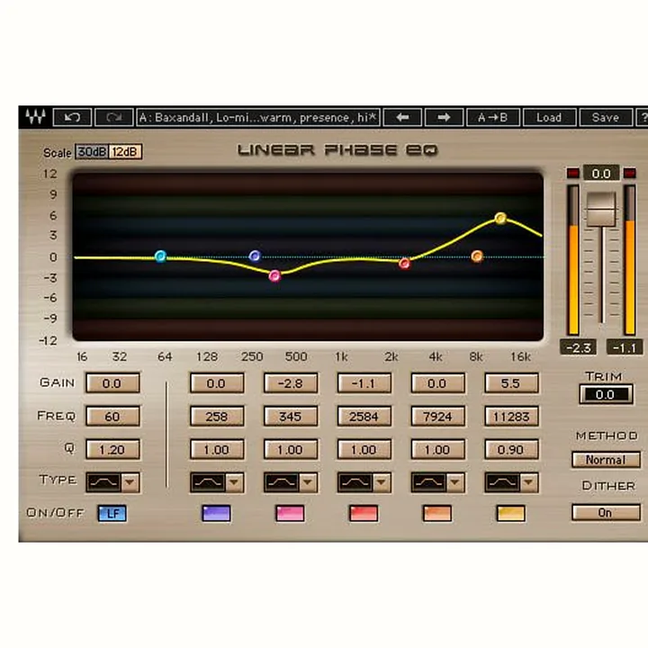The width and height of the screenshot is (648, 648).
Task: Copy setup A to B
Action: [492, 117]
